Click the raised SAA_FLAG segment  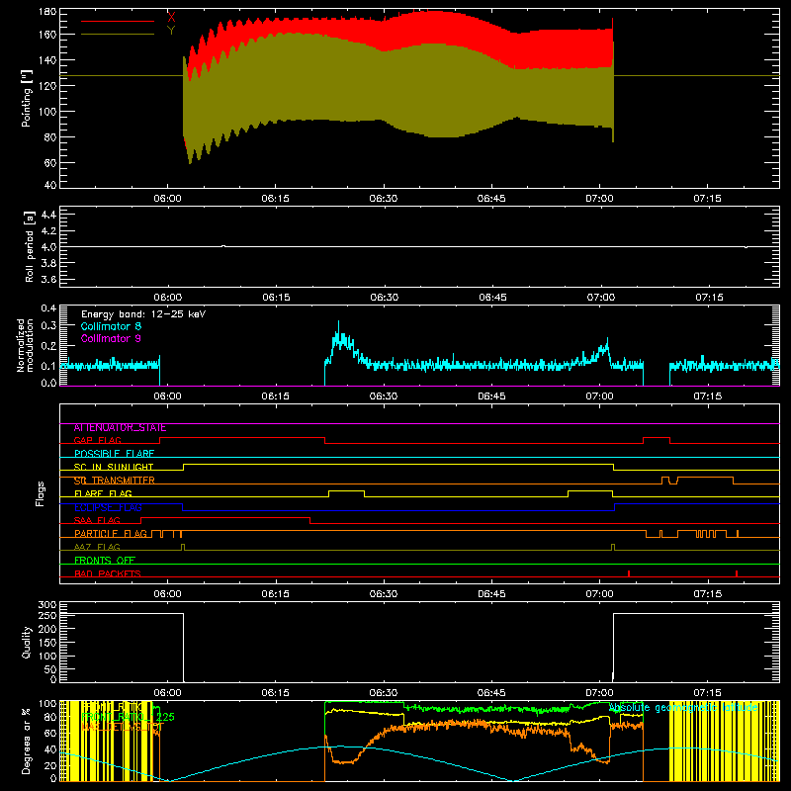coord(225,518)
